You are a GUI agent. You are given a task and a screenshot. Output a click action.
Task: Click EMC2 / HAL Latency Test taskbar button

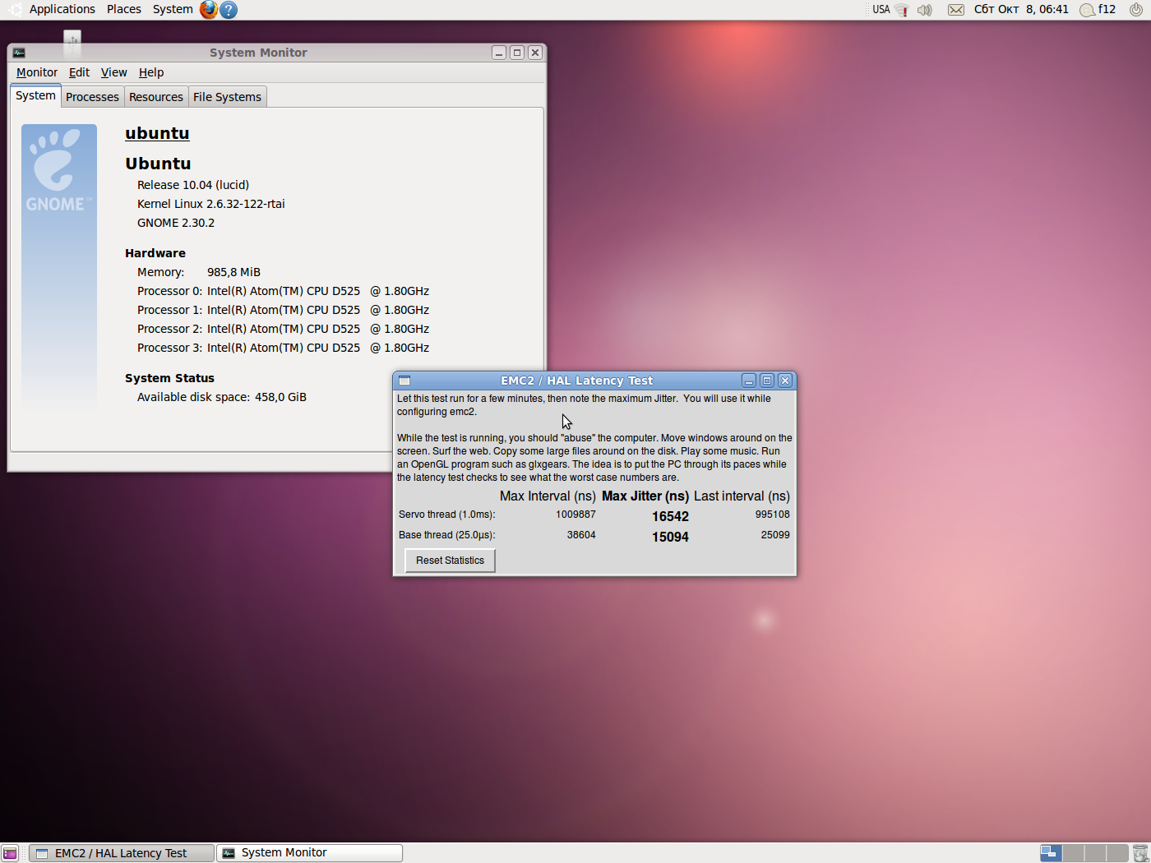tap(122, 853)
